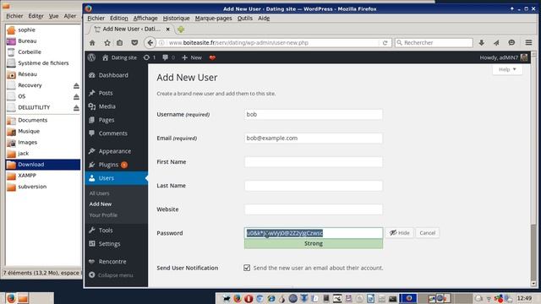Click the Username input field
The image size is (541, 304).
[314, 115]
